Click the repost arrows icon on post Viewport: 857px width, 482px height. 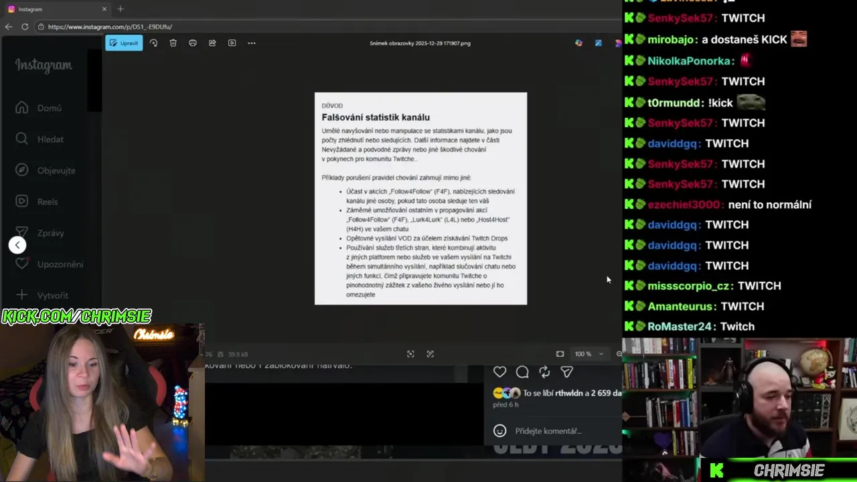click(x=544, y=372)
